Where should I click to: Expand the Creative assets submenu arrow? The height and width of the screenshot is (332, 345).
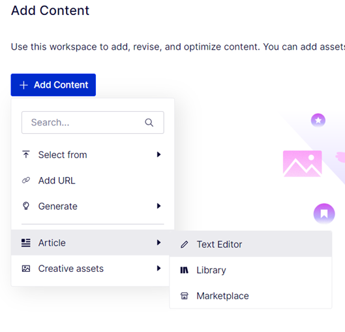coord(158,269)
